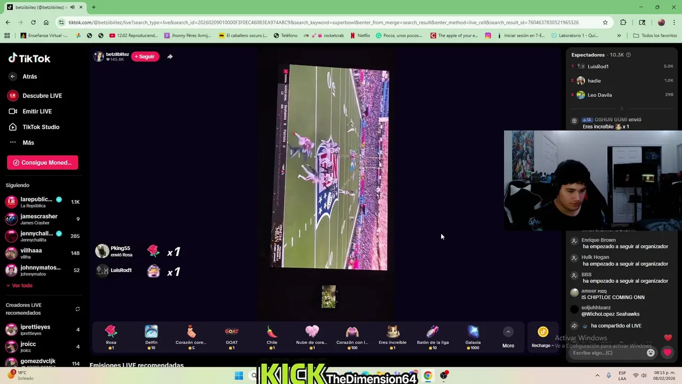The image size is (682, 384).
Task: Open browser extensions menu
Action: point(623,22)
